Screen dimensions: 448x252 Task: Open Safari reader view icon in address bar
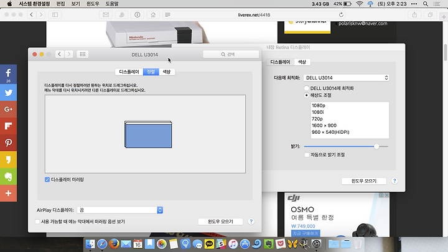(x=168, y=15)
